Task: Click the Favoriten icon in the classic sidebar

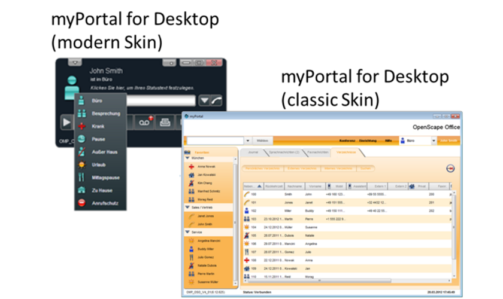Action: [x=187, y=152]
